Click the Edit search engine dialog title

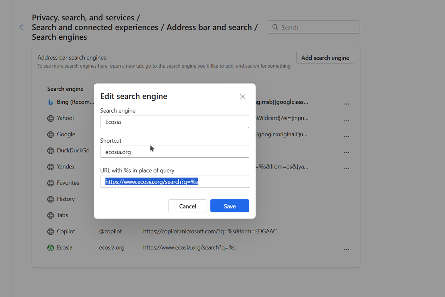point(134,96)
